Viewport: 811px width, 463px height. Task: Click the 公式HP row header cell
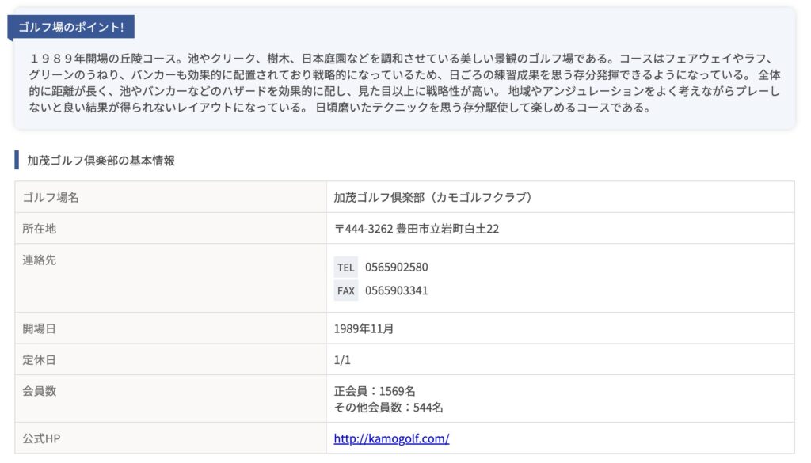pos(171,438)
